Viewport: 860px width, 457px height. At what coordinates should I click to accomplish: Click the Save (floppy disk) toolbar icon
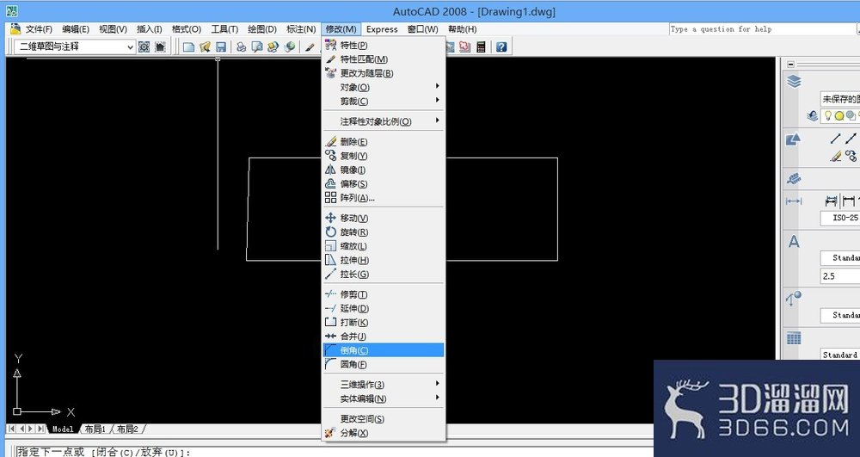click(221, 47)
